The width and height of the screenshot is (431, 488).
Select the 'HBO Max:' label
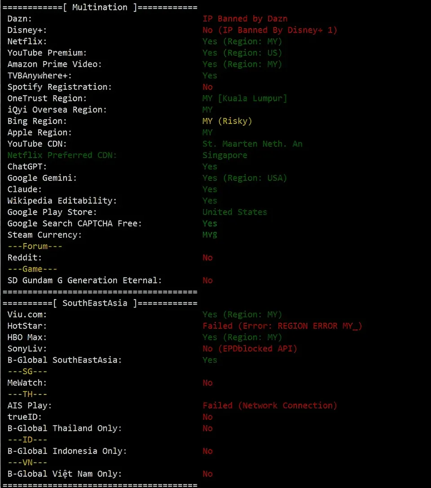pyautogui.click(x=27, y=337)
